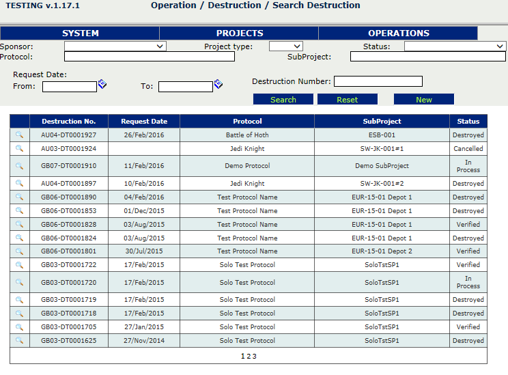Open details magnifier for GB03-DT0001719

pos(19,299)
